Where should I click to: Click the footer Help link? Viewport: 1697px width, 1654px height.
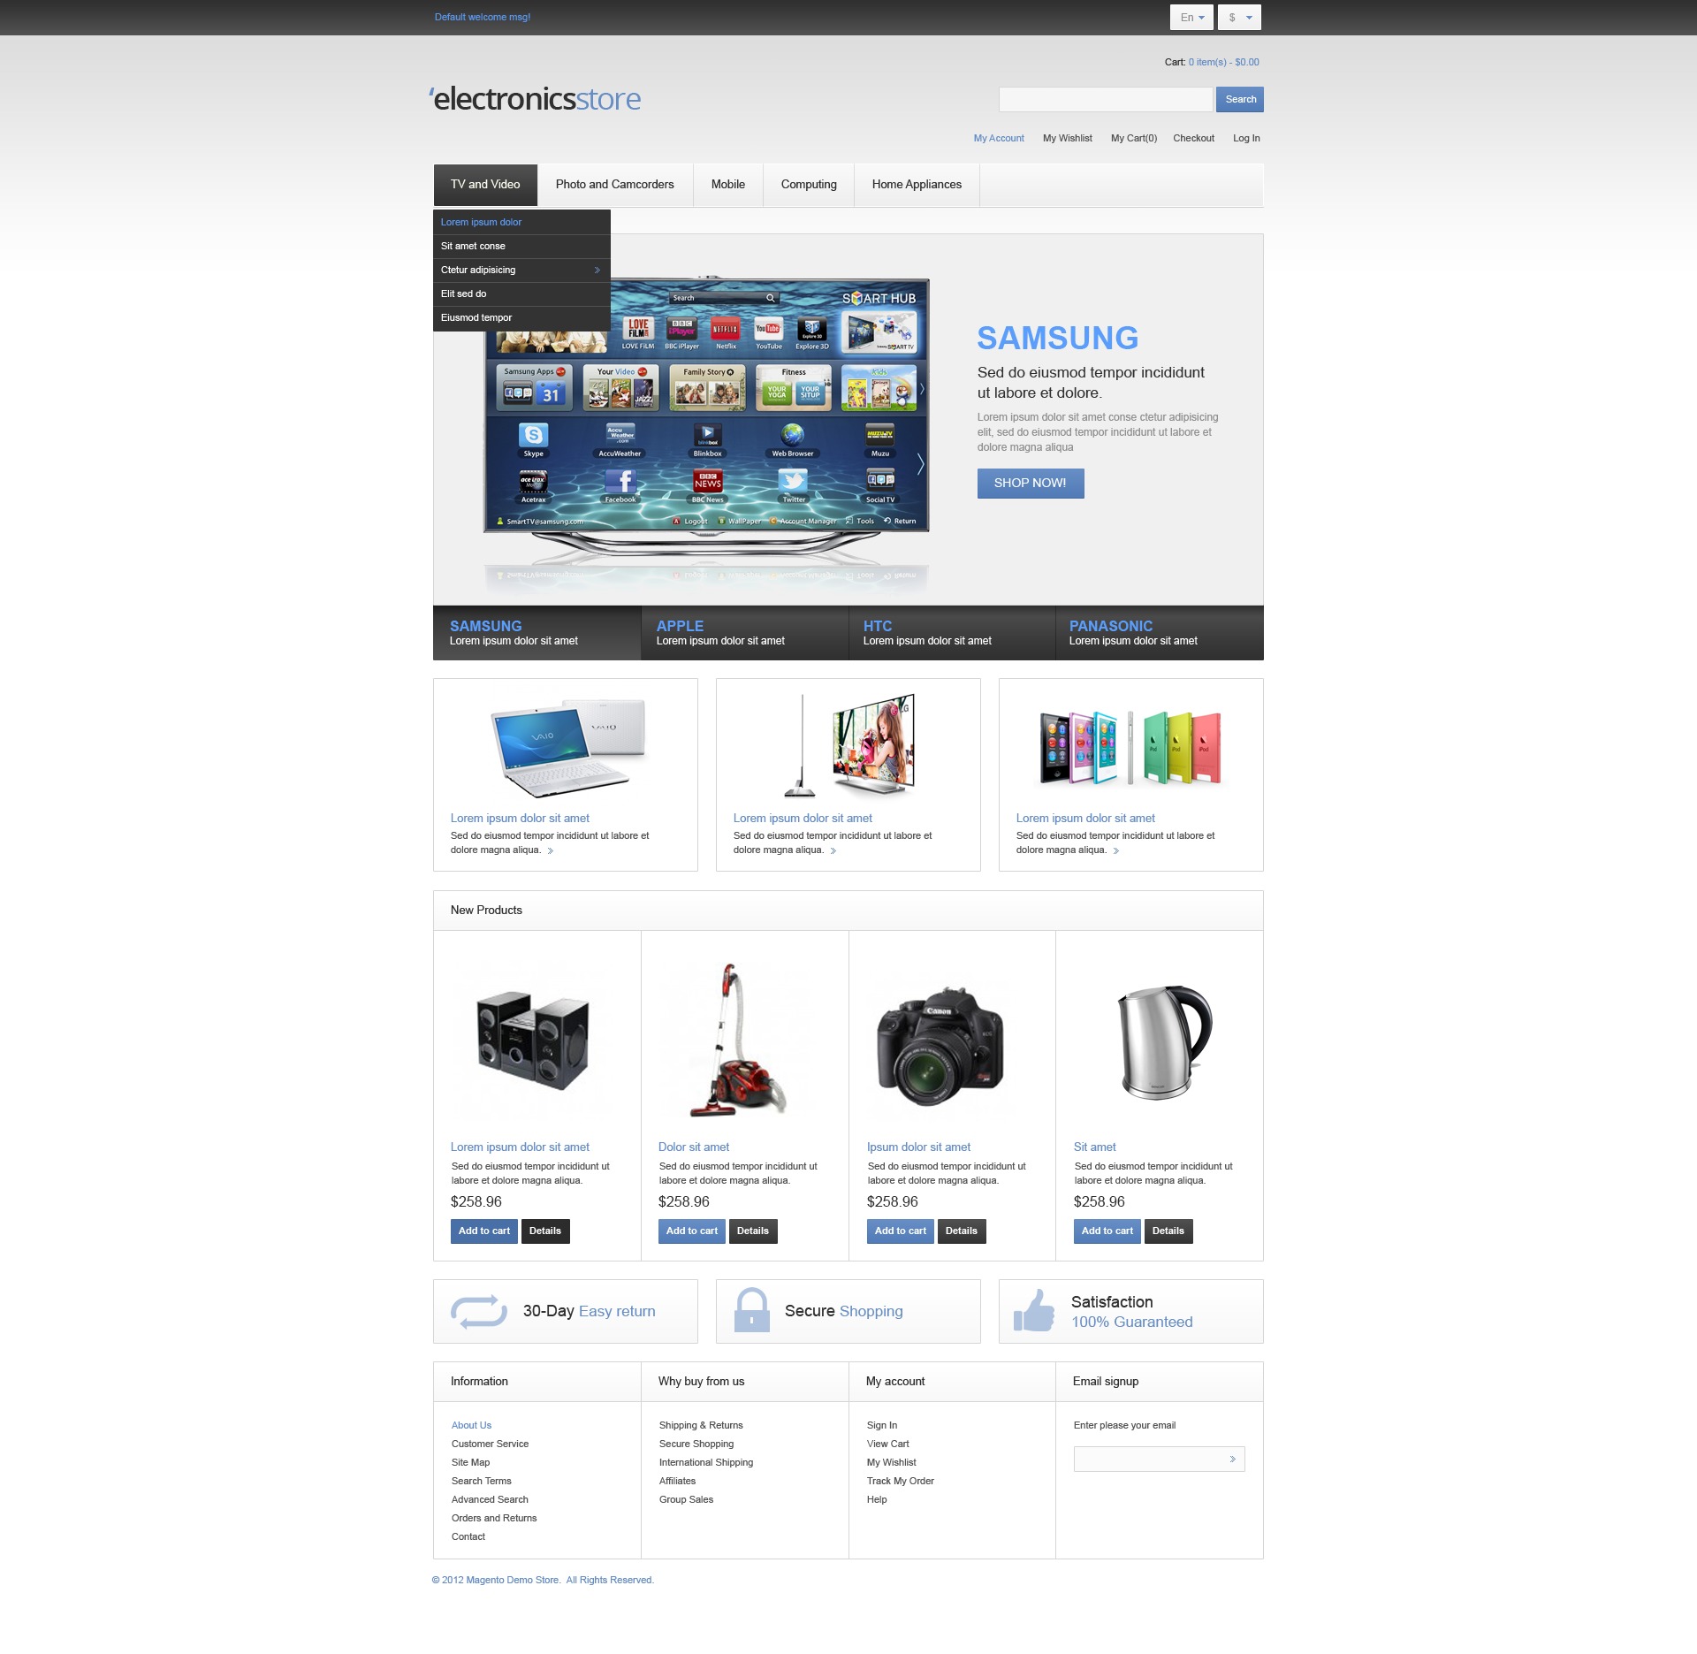877,1500
